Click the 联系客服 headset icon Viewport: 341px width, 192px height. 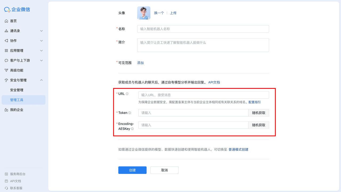[6, 188]
